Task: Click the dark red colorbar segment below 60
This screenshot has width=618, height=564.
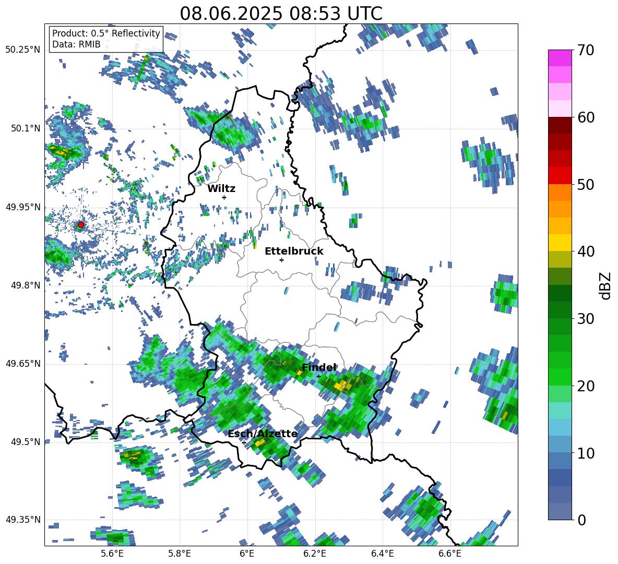Action: [x=560, y=125]
